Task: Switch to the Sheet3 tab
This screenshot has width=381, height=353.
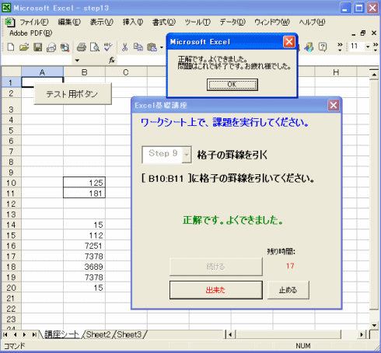Action: [x=129, y=334]
